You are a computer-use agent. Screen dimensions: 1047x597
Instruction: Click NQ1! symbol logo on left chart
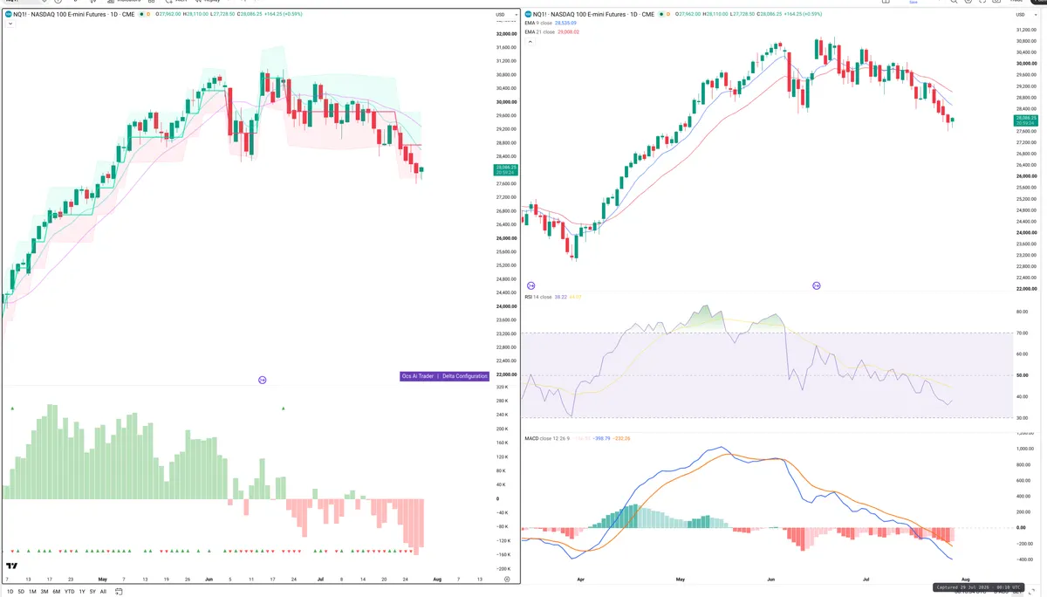tap(8, 15)
